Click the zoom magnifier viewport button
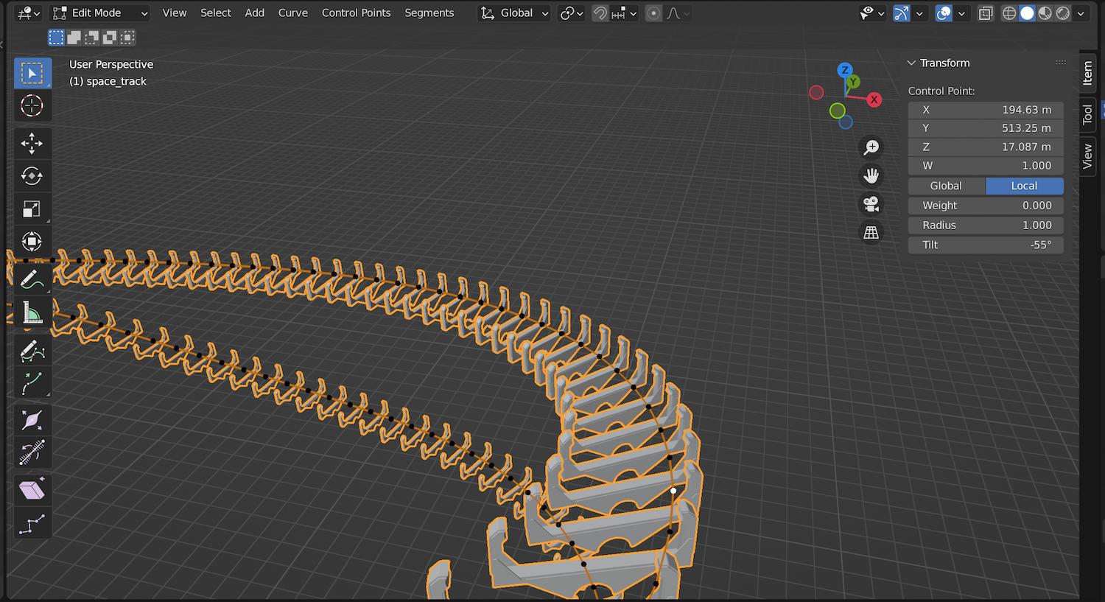 871,147
